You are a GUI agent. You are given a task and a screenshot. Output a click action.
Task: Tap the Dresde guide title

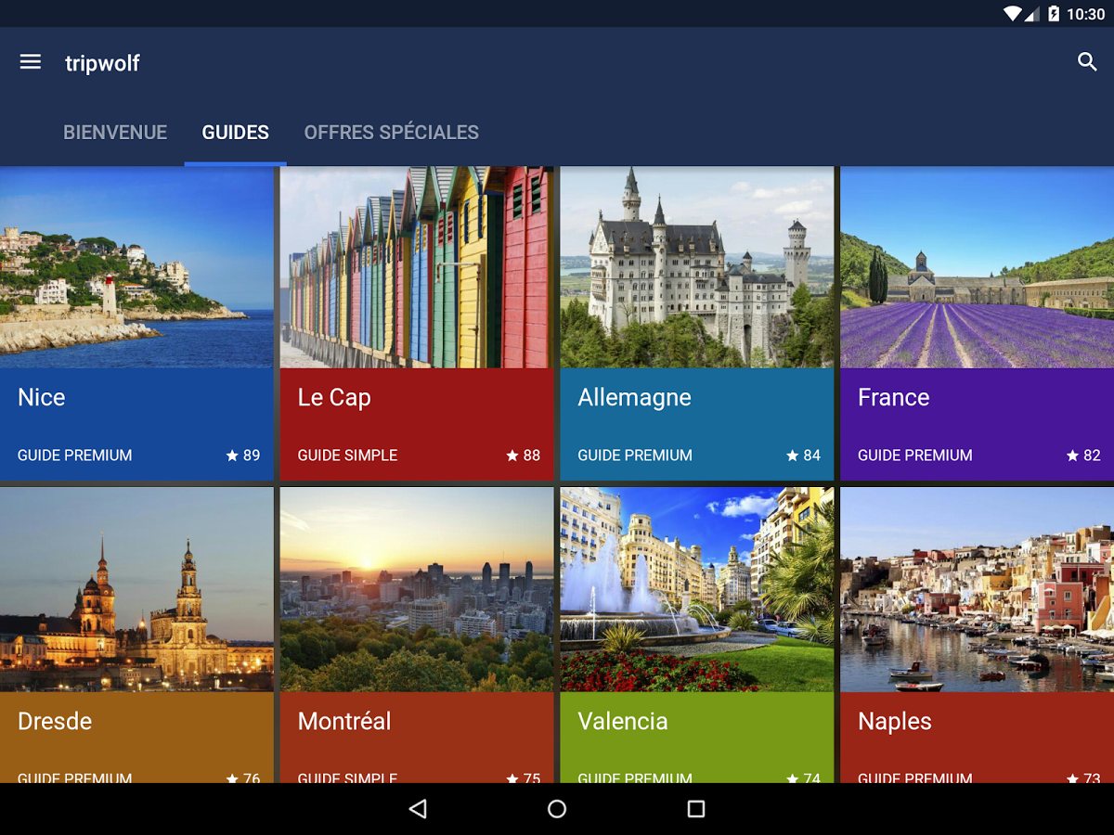coord(55,721)
